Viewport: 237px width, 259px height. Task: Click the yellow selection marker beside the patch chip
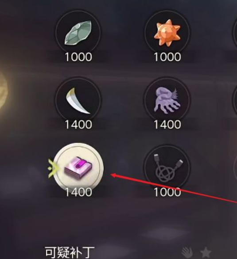click(53, 168)
